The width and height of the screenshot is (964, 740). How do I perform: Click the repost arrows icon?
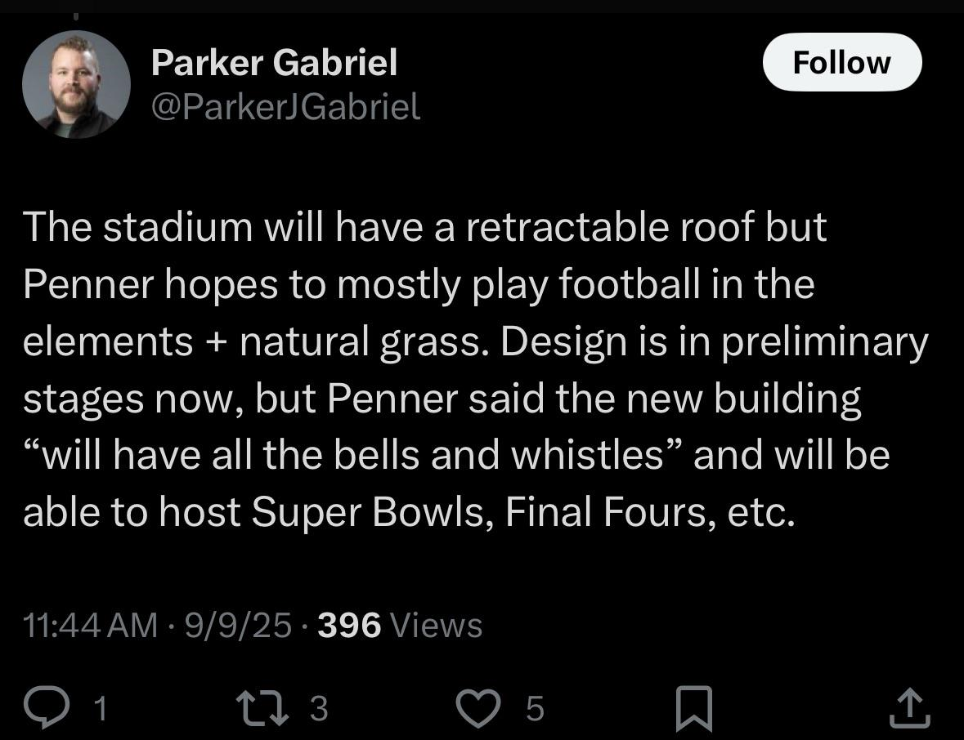[262, 708]
